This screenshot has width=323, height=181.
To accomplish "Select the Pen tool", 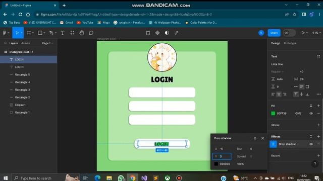I will (x=51, y=33).
